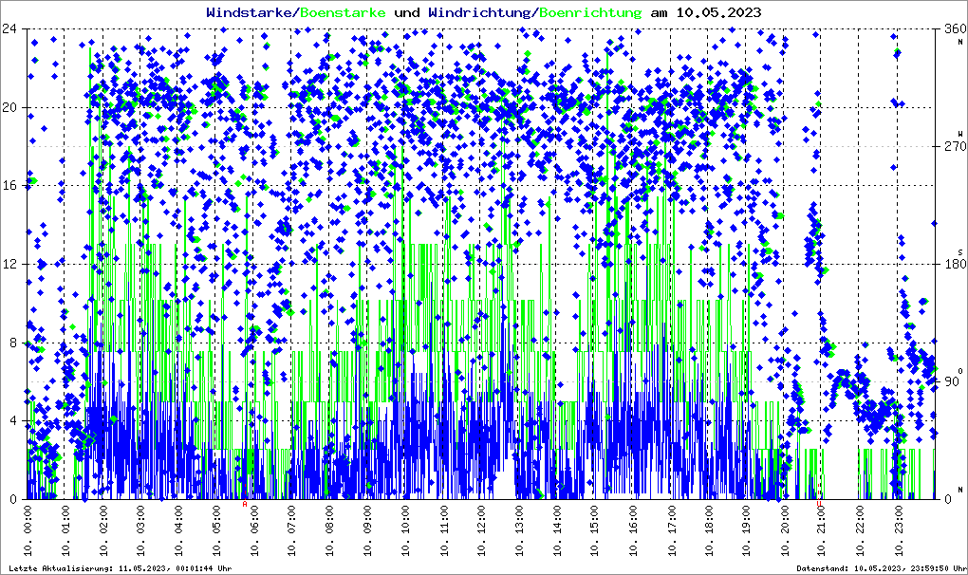Click the right axis value 270
The width and height of the screenshot is (968, 575).
pyautogui.click(x=955, y=146)
